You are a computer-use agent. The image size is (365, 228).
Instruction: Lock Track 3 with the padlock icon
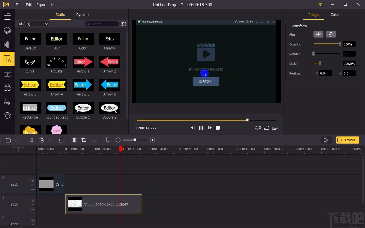click(x=33, y=207)
